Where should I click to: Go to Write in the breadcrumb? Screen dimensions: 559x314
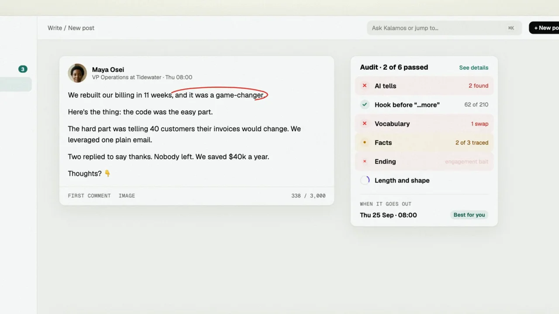pos(55,28)
